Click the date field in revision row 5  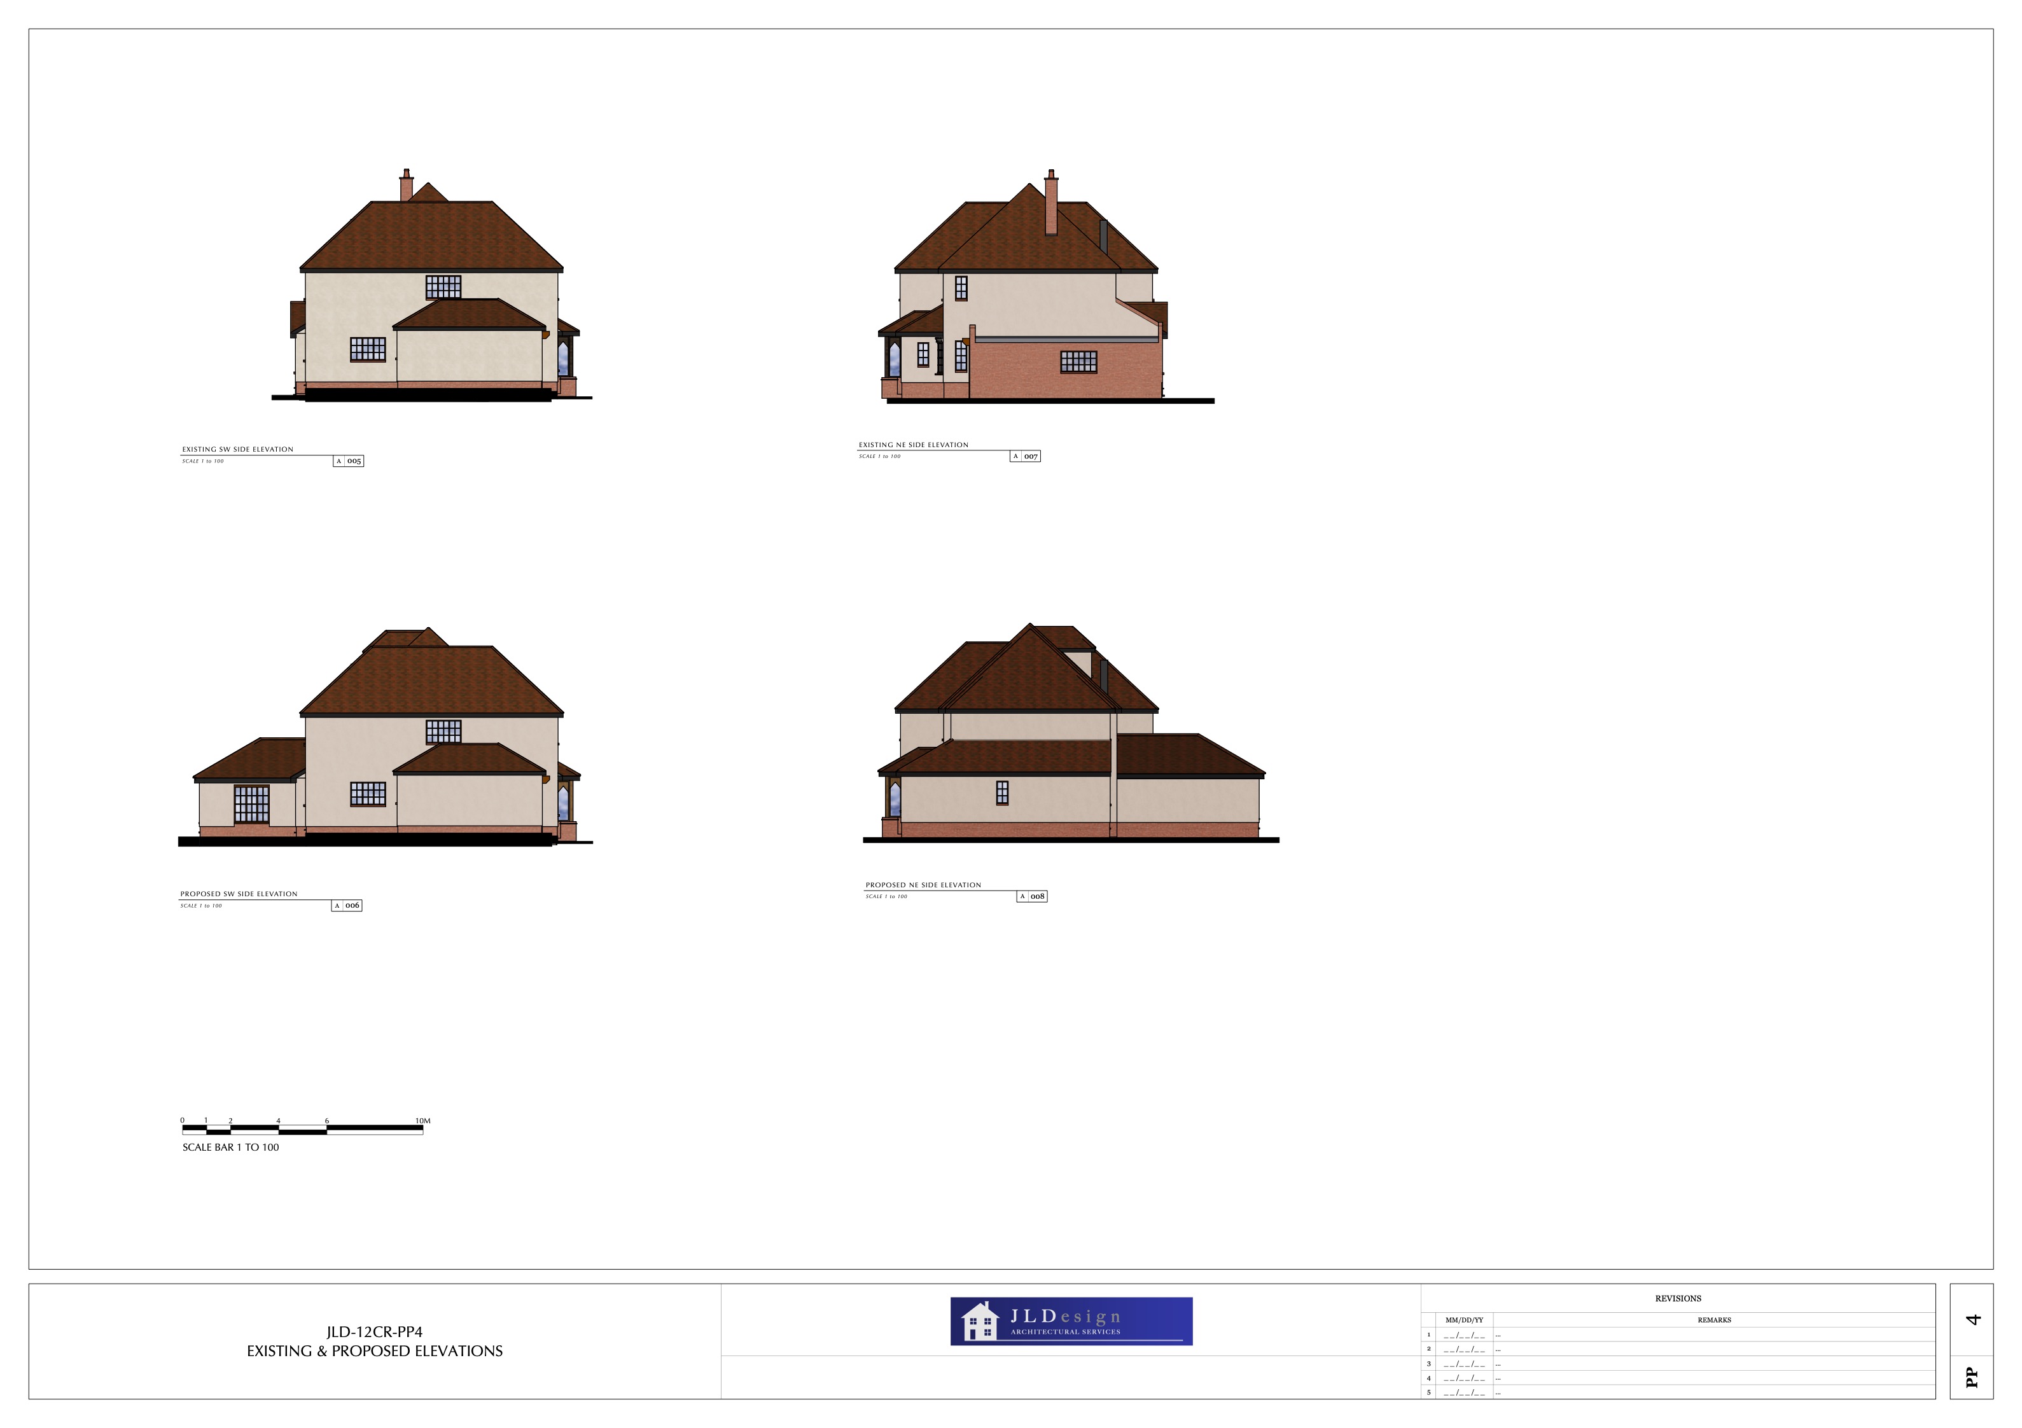(x=1463, y=1393)
